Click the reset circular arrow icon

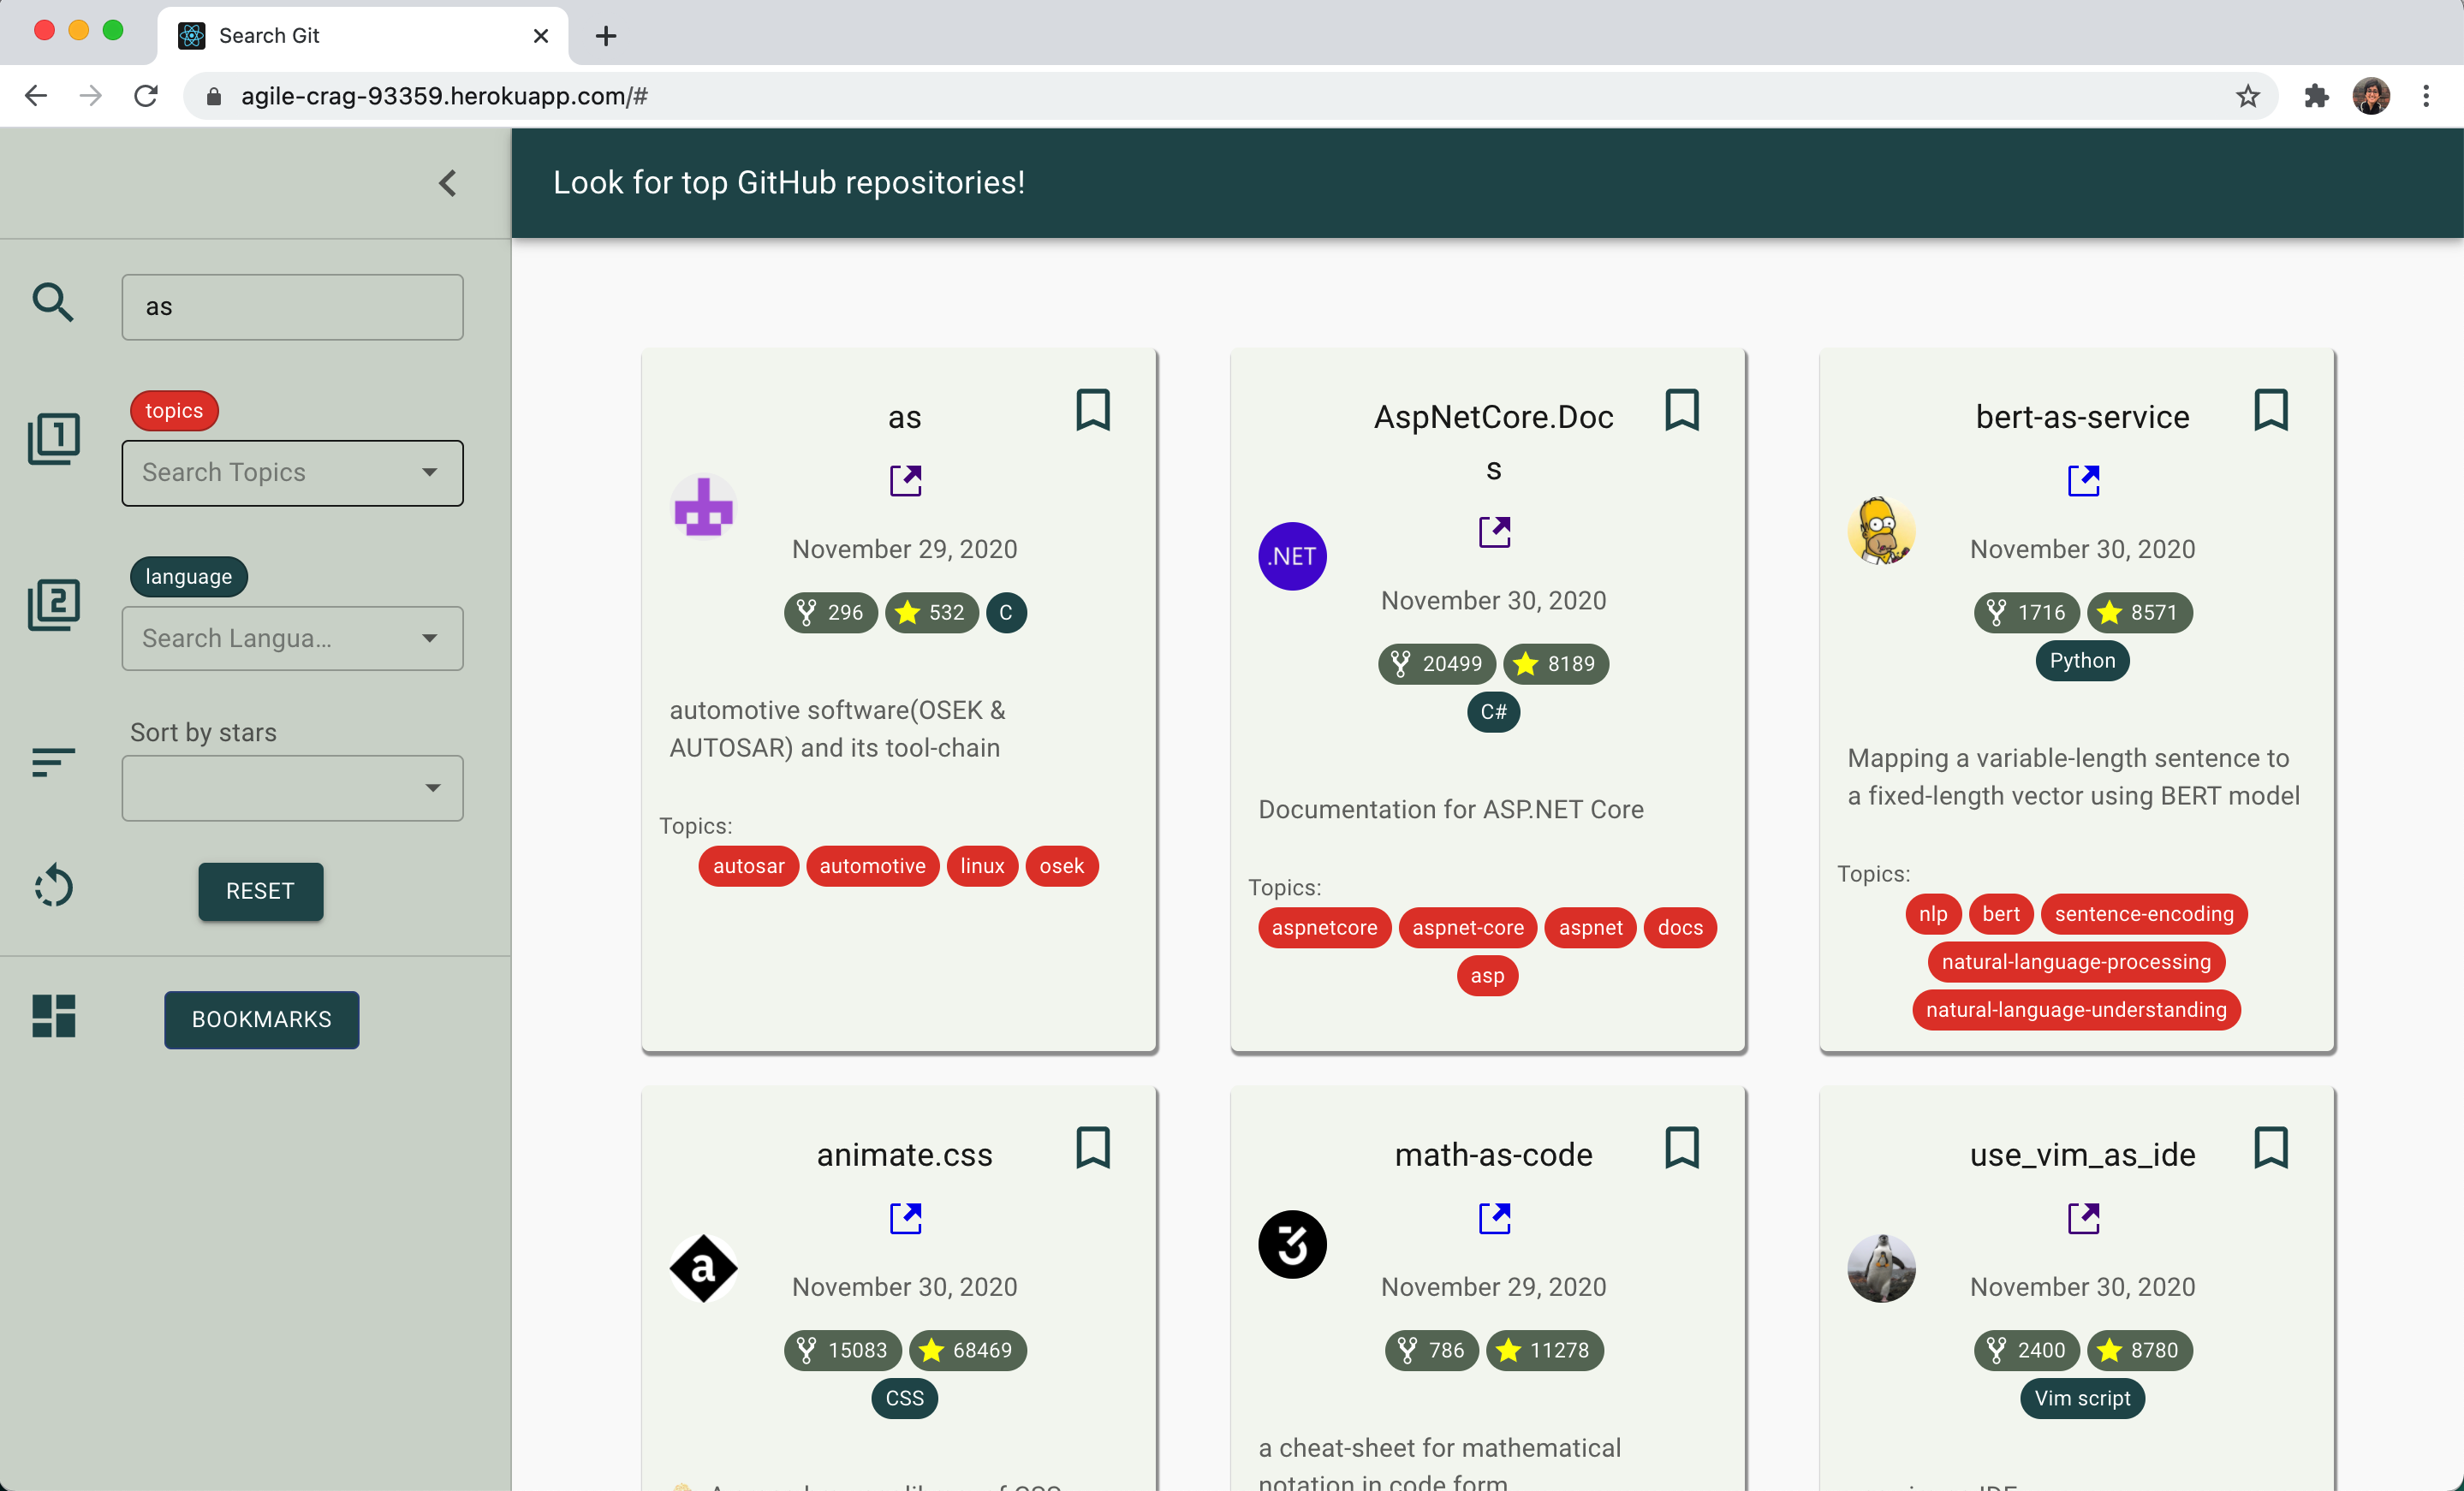point(53,886)
